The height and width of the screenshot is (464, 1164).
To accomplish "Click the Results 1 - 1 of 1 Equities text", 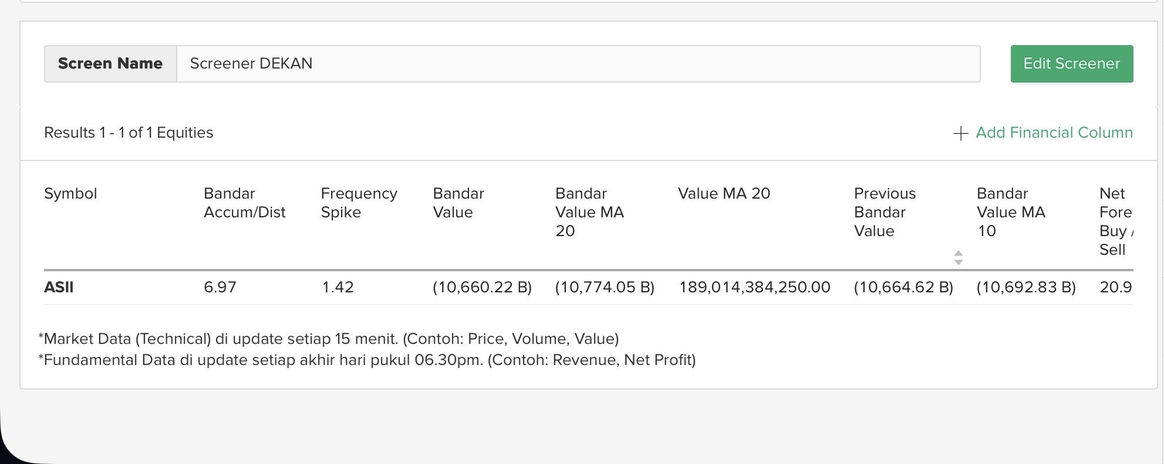I will coord(129,133).
